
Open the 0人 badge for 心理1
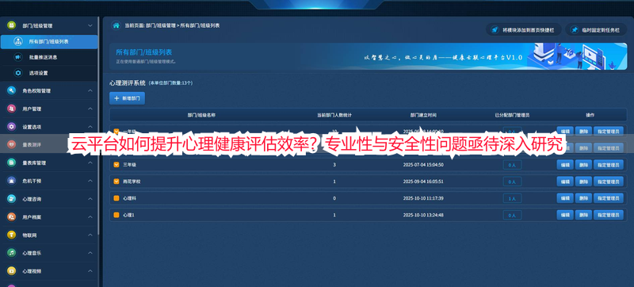tap(512, 216)
